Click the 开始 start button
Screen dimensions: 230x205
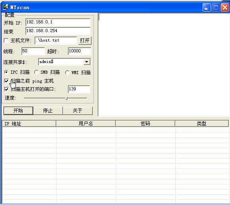[x=18, y=111]
